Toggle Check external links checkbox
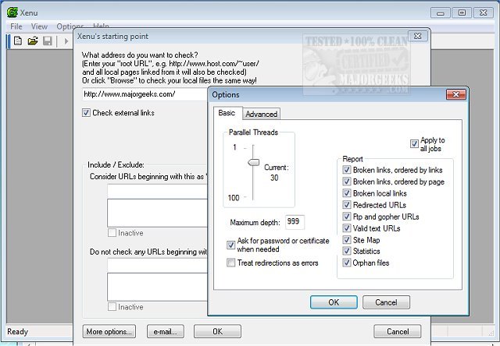500x346 pixels. click(86, 112)
